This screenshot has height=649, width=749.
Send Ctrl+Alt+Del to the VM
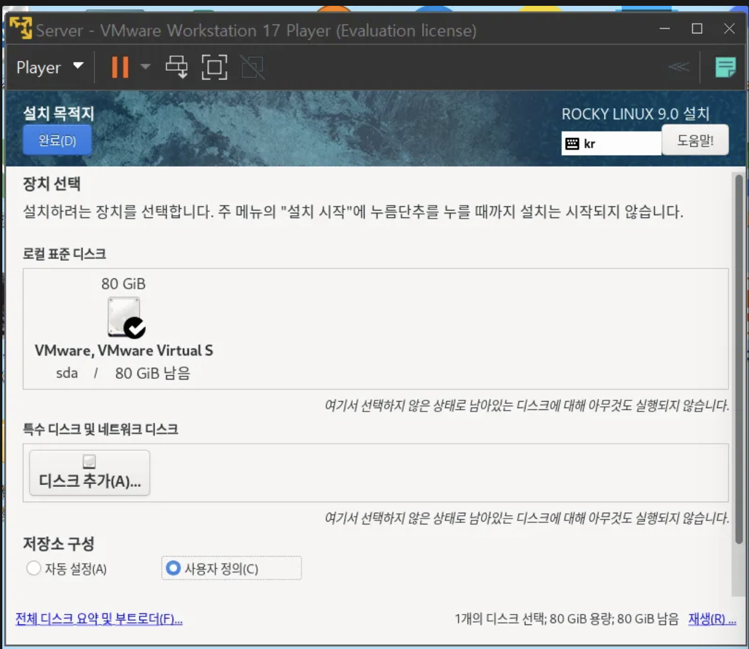176,67
